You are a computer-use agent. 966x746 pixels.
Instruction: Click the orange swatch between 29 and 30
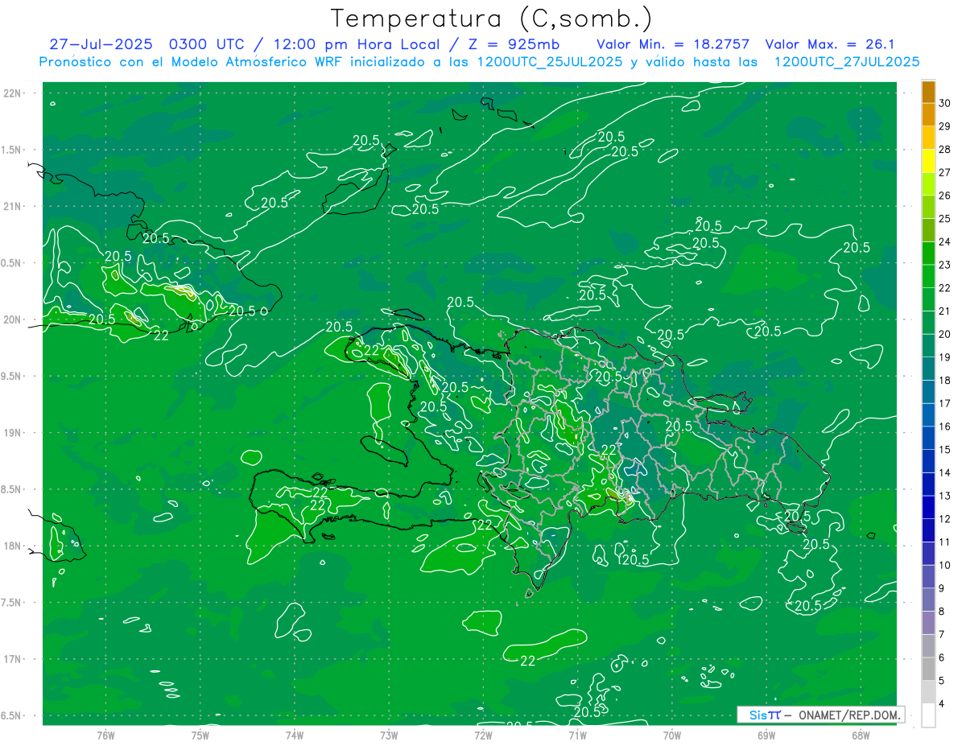[928, 114]
